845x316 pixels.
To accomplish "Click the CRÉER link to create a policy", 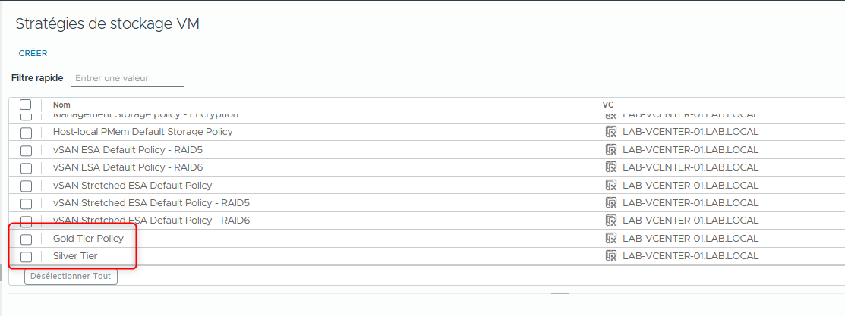I will pos(33,53).
